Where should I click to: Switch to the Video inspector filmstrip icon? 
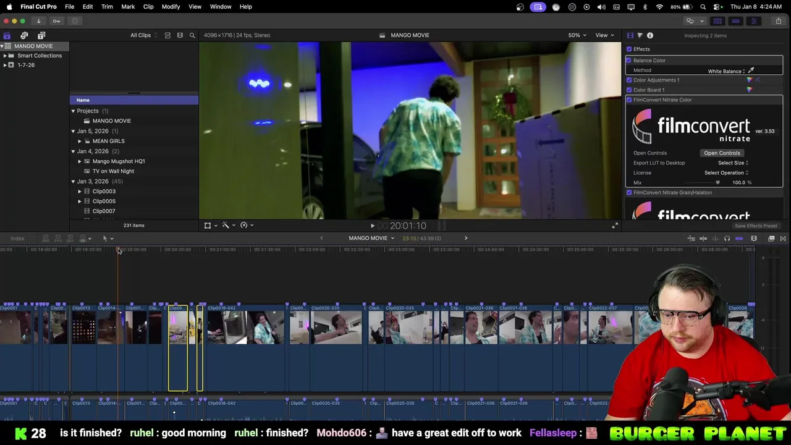[x=630, y=35]
